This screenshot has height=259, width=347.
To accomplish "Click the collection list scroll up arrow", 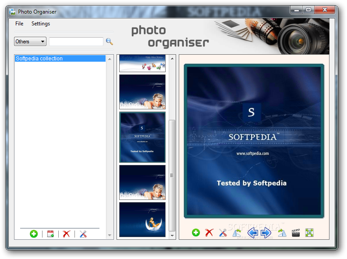I will [x=110, y=59].
